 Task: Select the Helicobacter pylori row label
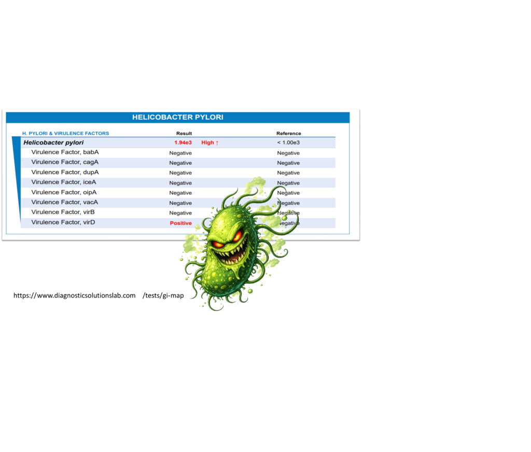[x=53, y=143]
